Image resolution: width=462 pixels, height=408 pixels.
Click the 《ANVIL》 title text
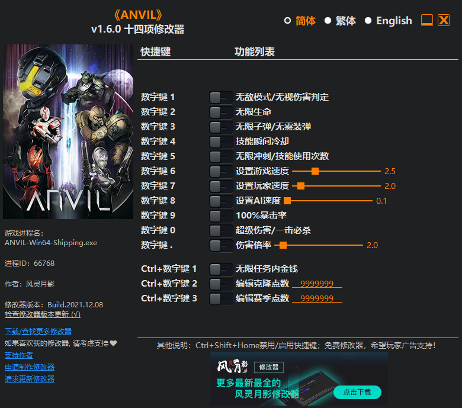tap(138, 15)
